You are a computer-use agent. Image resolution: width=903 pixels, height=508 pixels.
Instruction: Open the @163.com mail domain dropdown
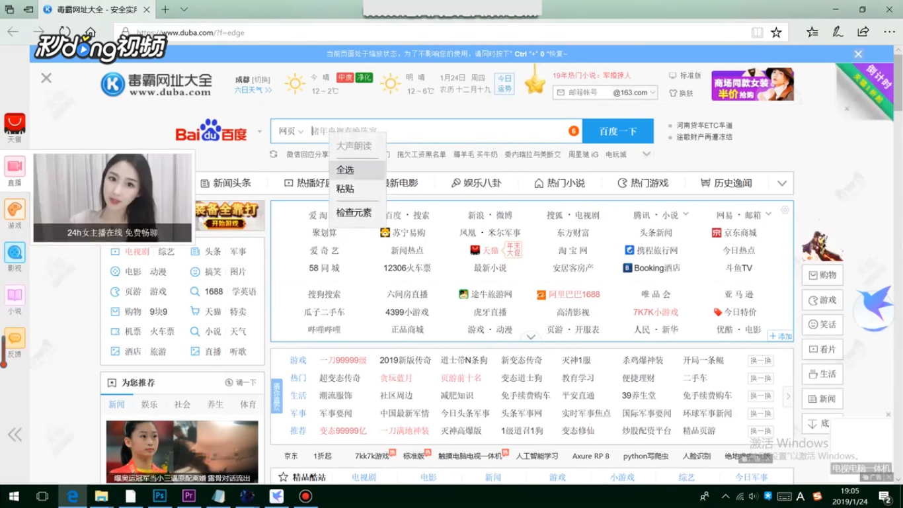[635, 93]
